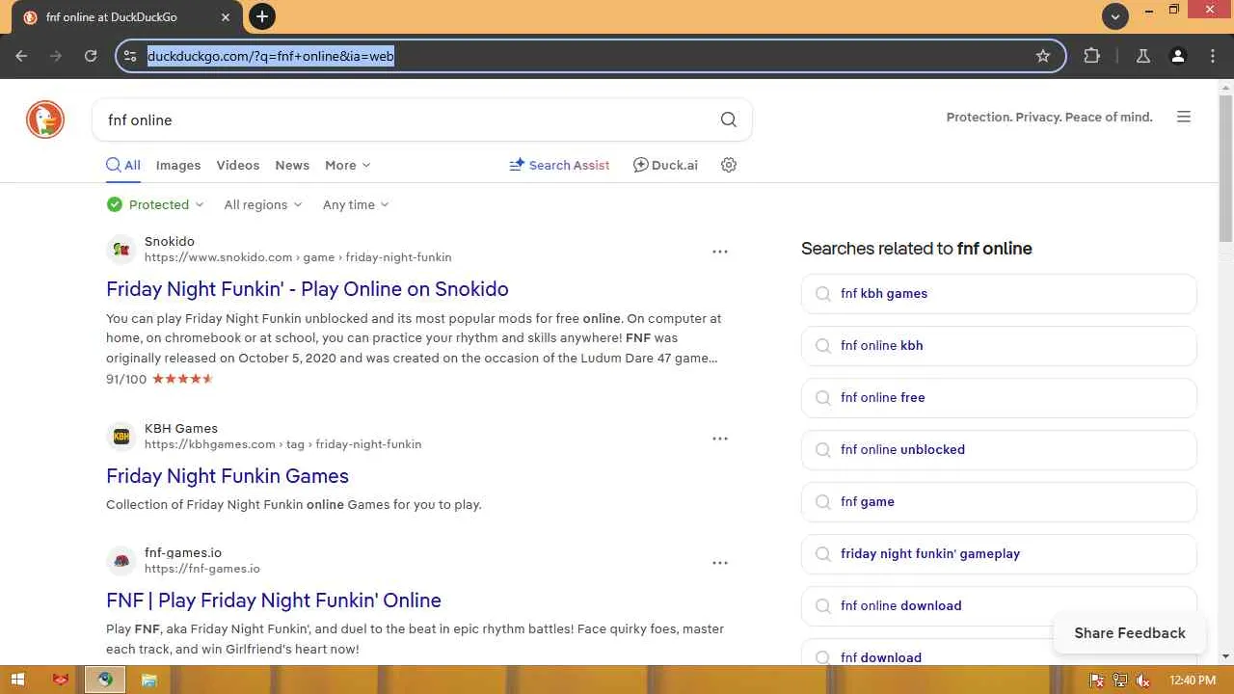
Task: Click the Snokido site name label
Action: 170,242
